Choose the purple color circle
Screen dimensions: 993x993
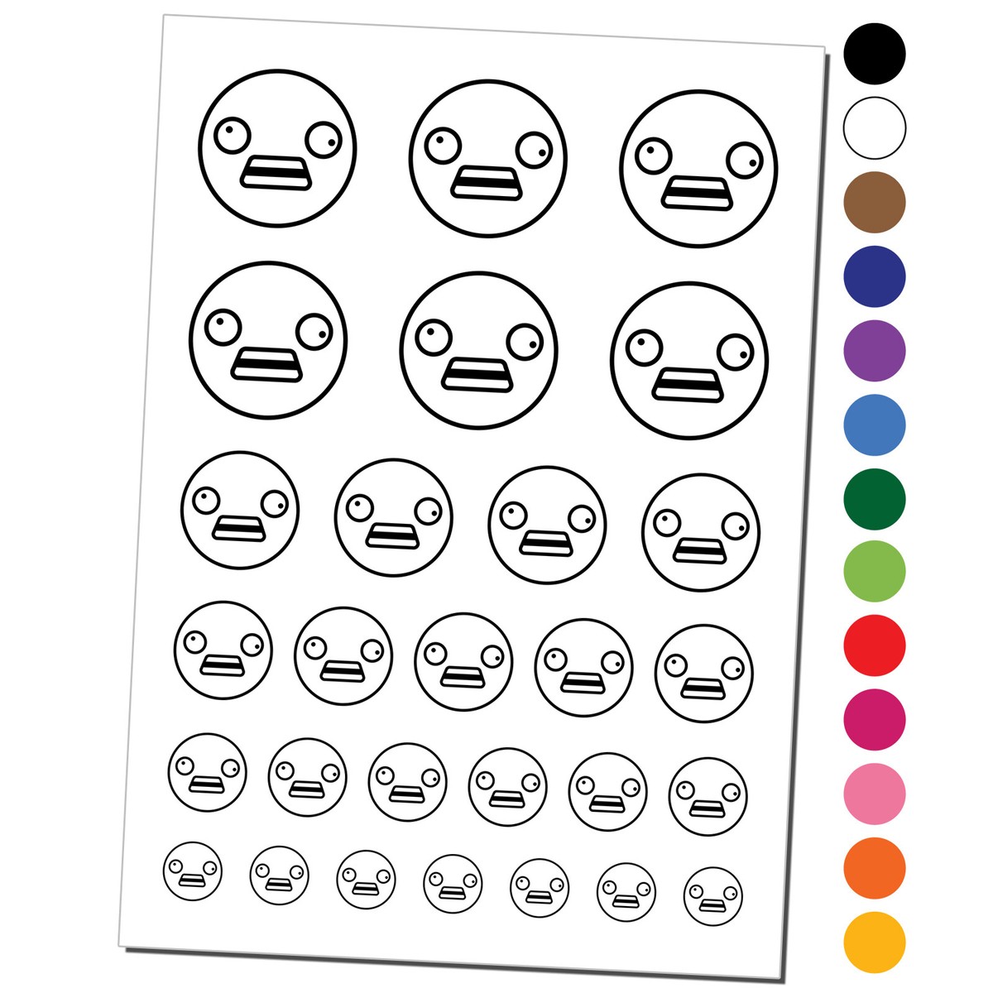[875, 351]
